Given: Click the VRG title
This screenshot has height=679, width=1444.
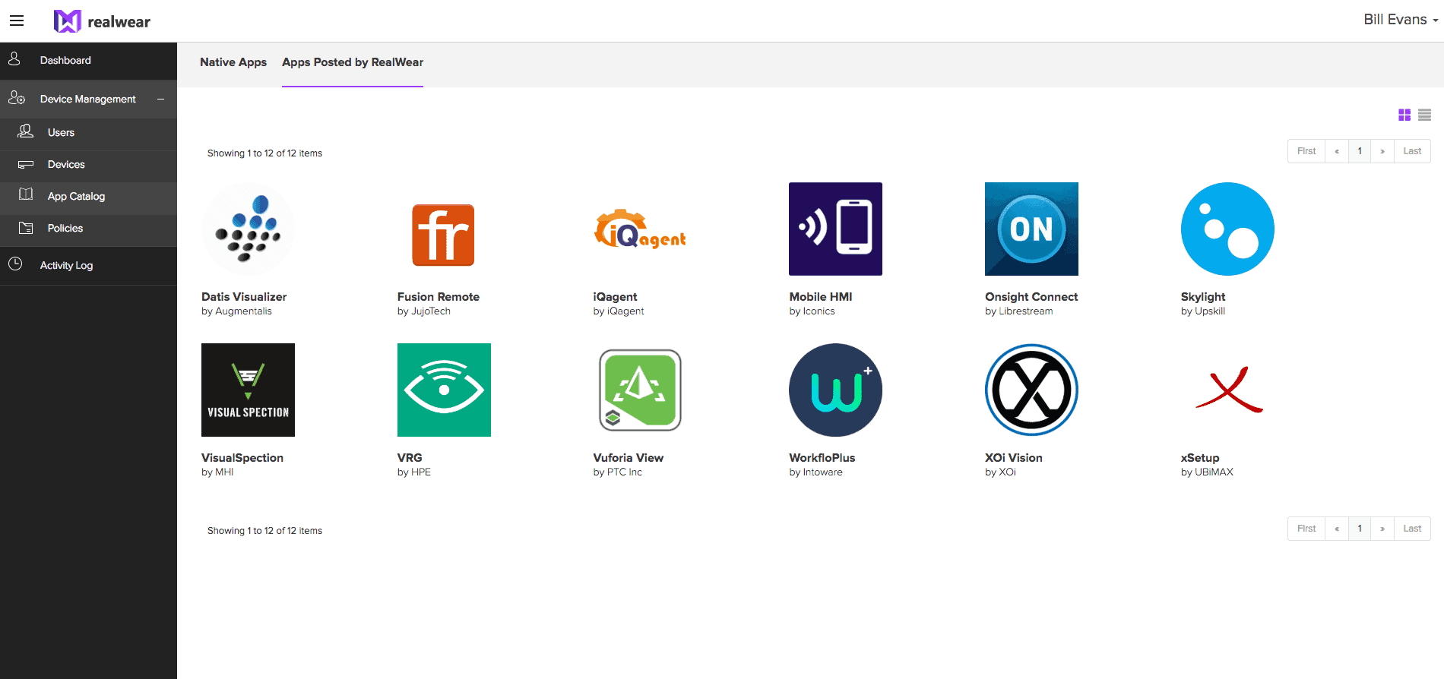Looking at the screenshot, I should click(x=410, y=458).
